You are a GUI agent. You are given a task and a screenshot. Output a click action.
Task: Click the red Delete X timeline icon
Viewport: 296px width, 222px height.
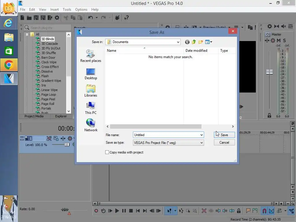point(204,211)
